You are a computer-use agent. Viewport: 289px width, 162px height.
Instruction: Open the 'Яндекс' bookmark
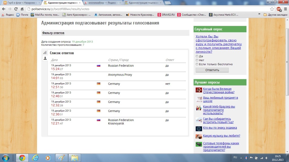[8, 15]
